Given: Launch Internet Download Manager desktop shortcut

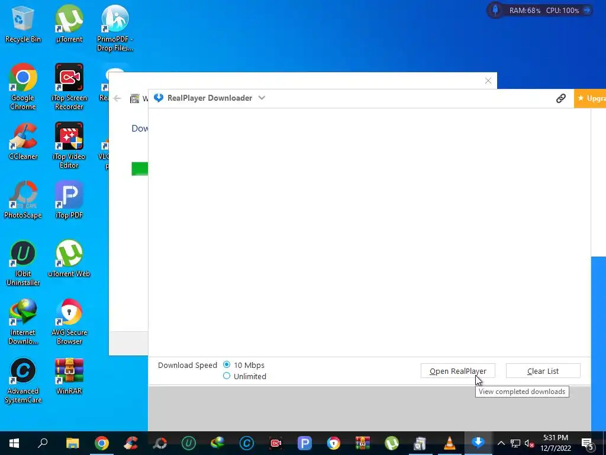Looking at the screenshot, I should pos(23,322).
